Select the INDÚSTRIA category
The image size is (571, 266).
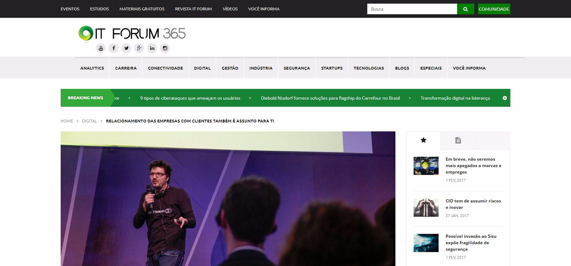[x=261, y=68]
